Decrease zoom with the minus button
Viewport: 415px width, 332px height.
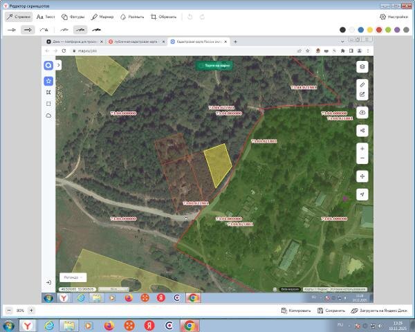pyautogui.click(x=9, y=311)
